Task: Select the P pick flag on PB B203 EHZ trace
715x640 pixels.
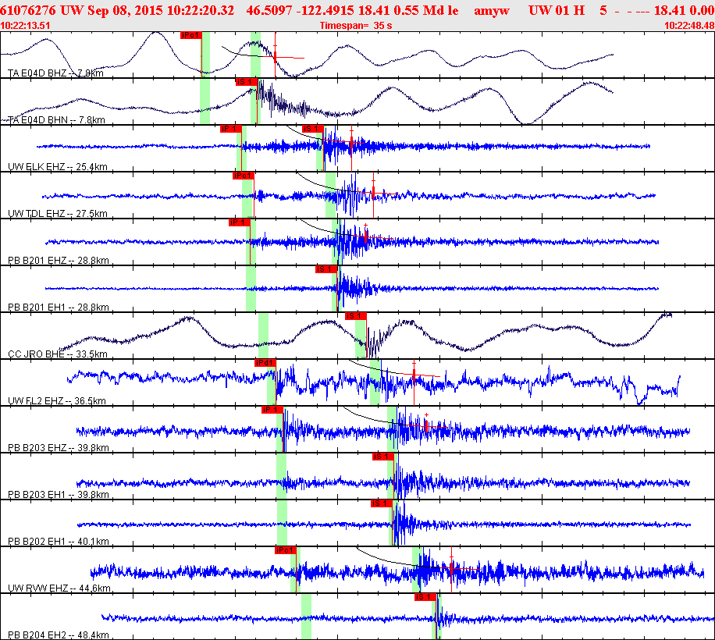Action: tap(271, 410)
